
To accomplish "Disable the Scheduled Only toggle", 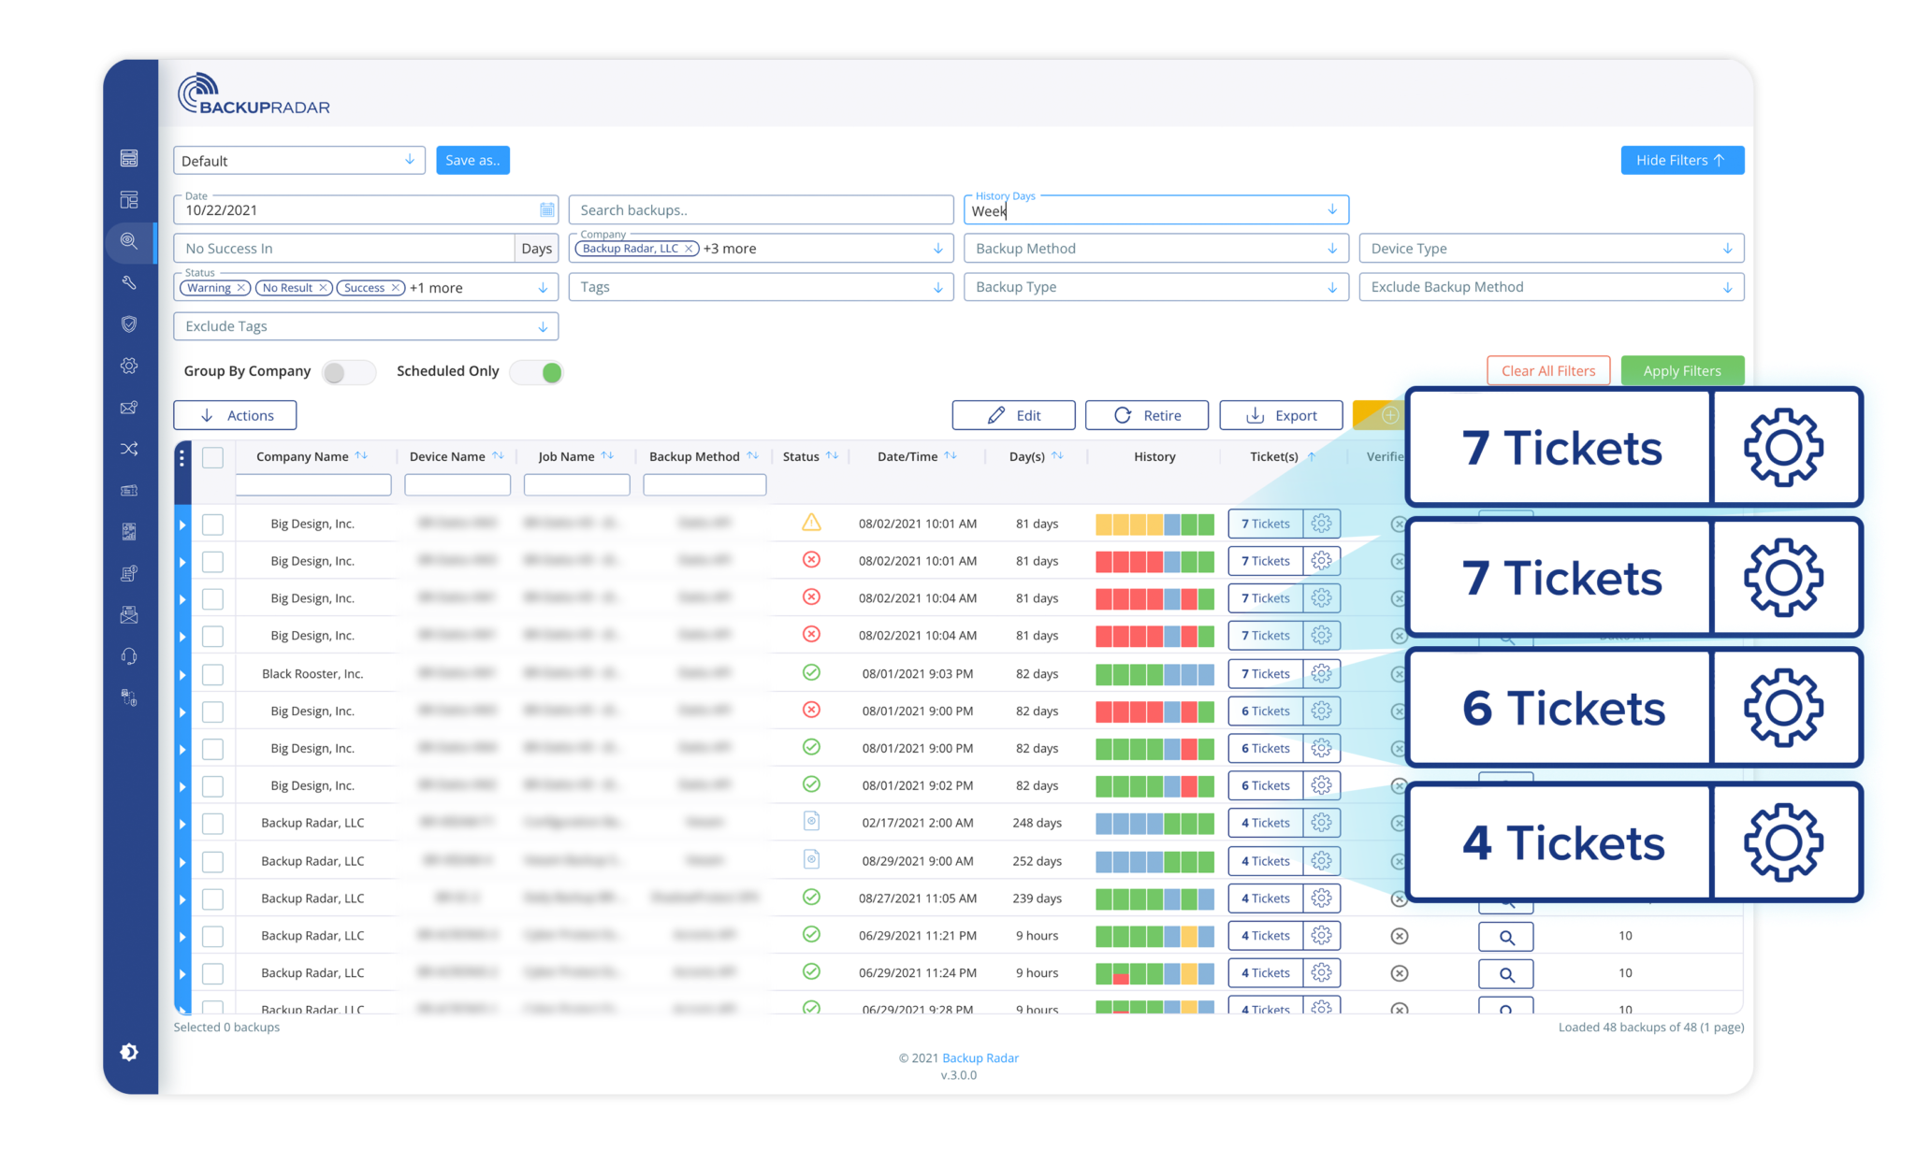I will tap(537, 372).
